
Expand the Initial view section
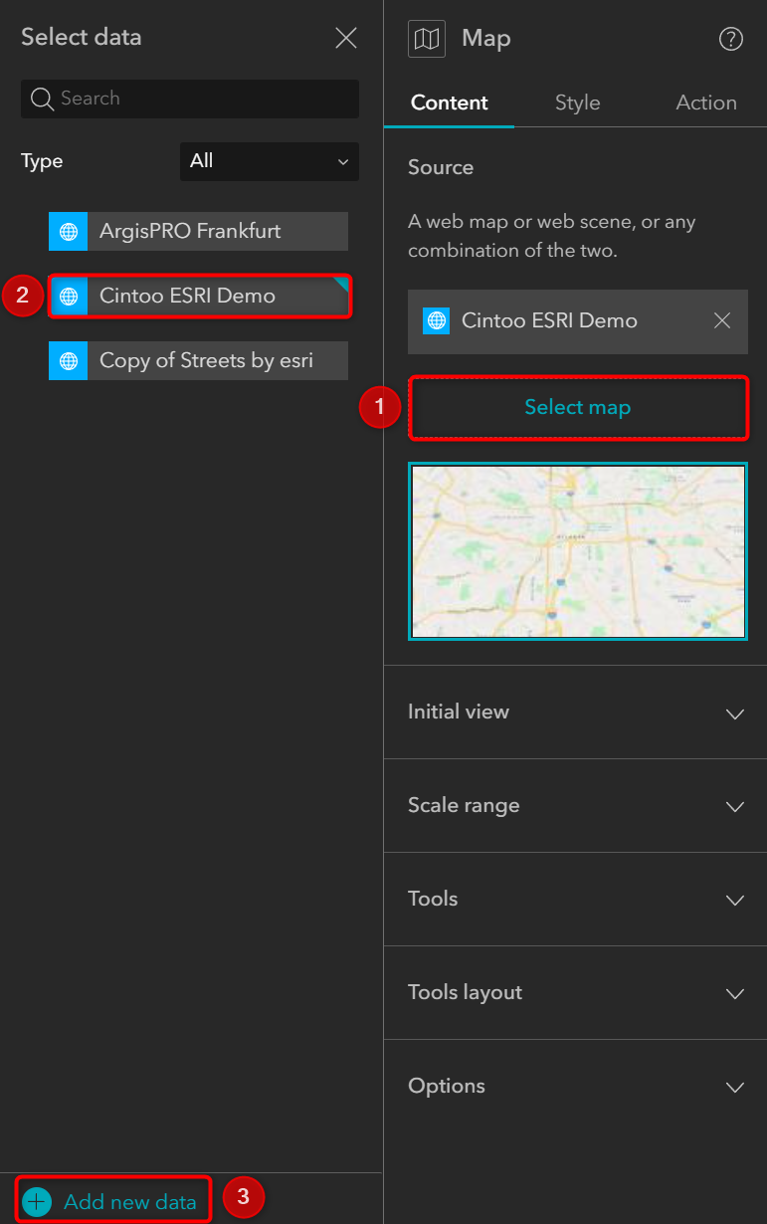[x=576, y=713]
